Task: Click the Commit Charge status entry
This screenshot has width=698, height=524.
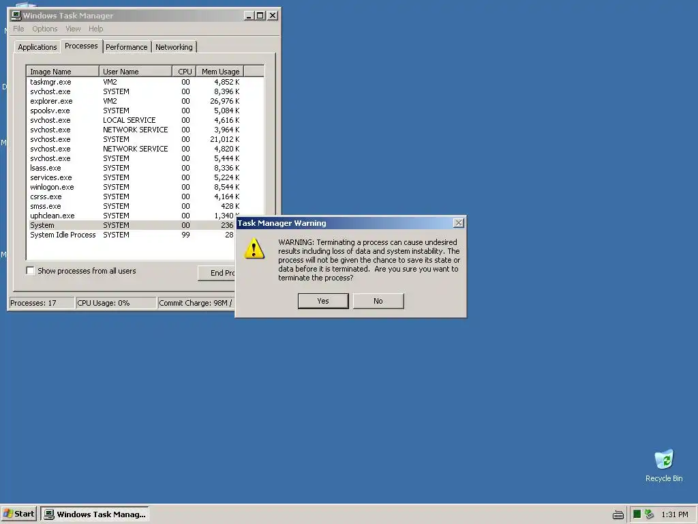Action: (x=196, y=303)
